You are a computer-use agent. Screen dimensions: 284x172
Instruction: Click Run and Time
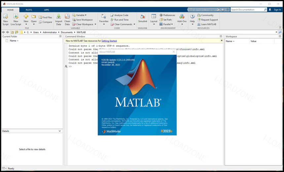pyautogui.click(x=120, y=20)
